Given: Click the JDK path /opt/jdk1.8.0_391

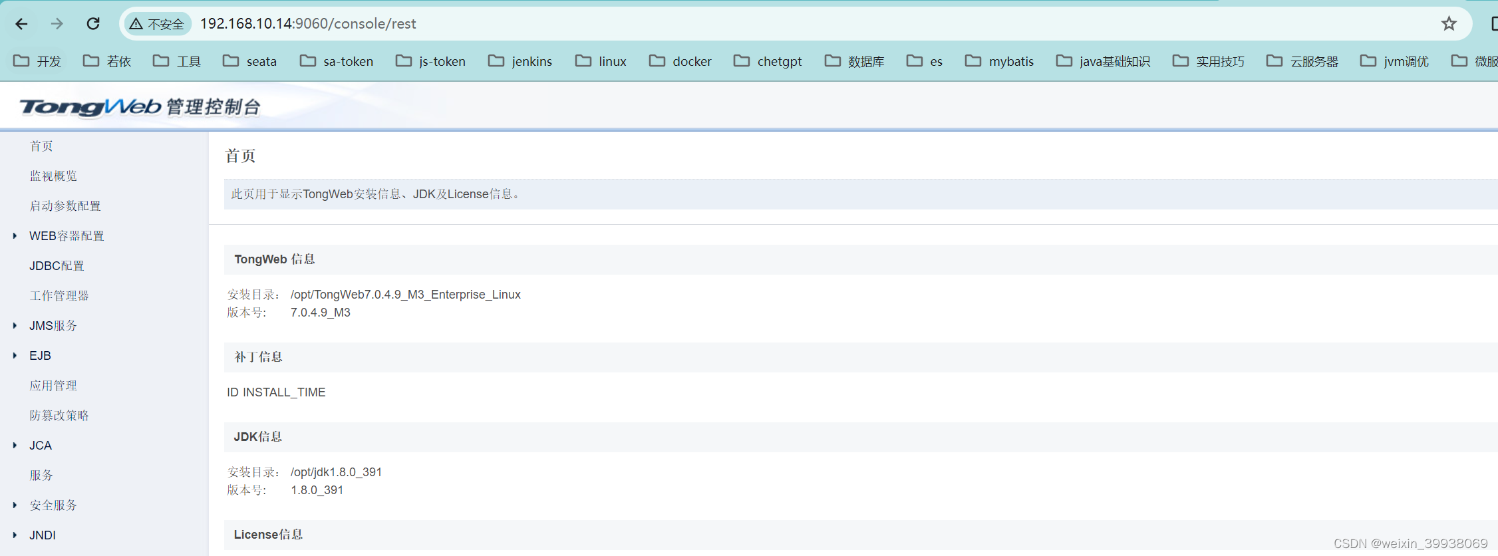Looking at the screenshot, I should (336, 472).
